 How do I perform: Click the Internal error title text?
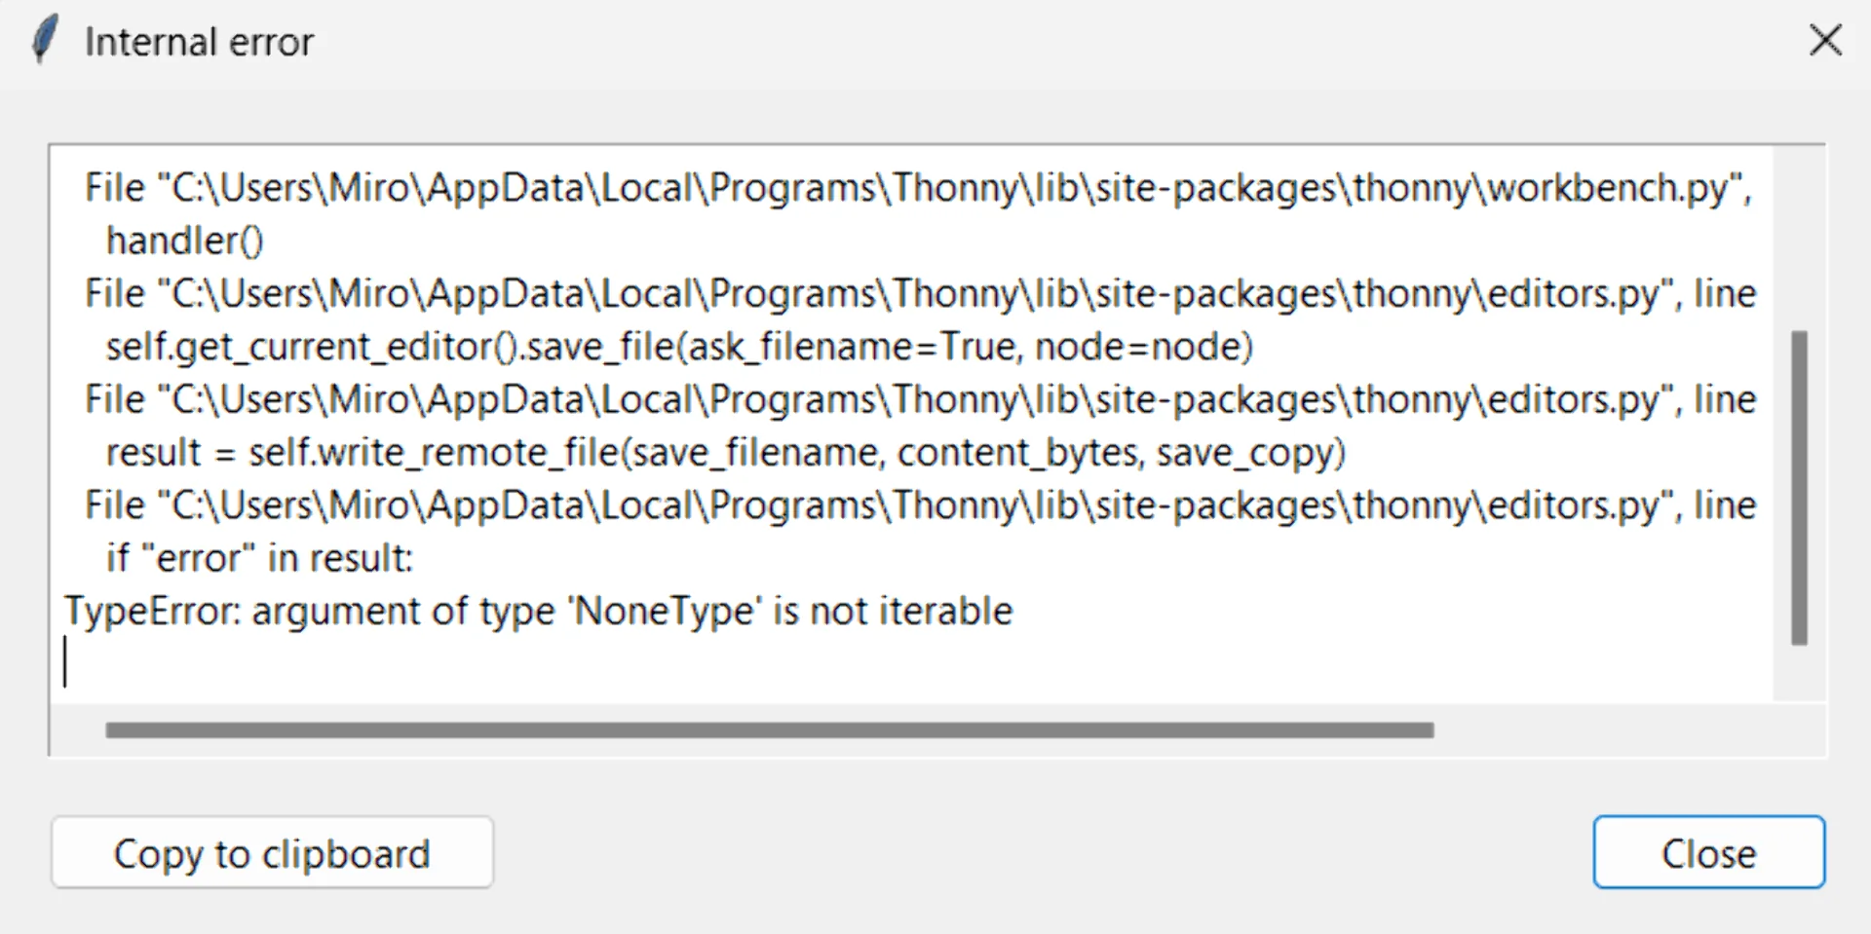199,42
